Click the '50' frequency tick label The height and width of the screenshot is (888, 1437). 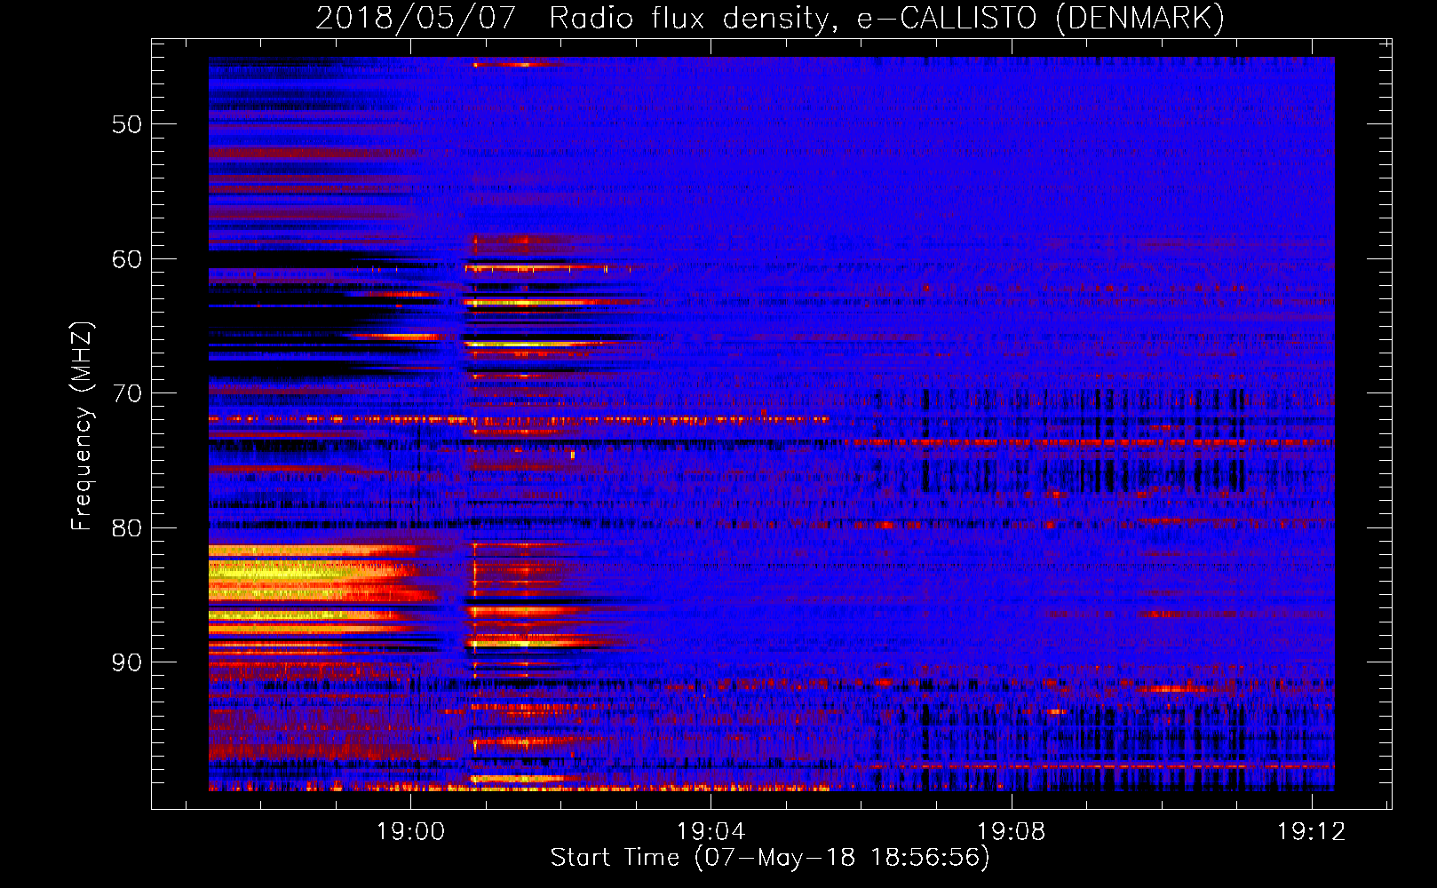tap(127, 124)
